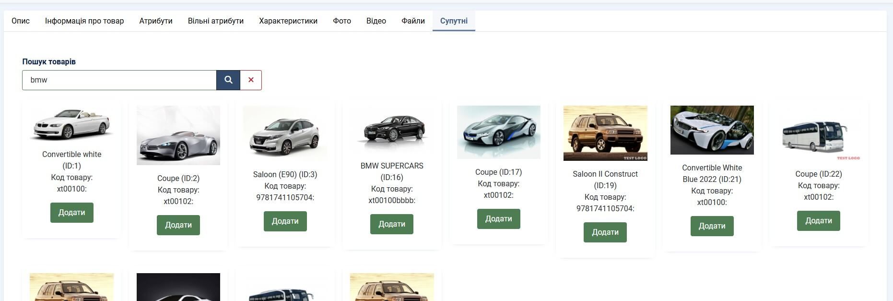This screenshot has height=301, width=893.
Task: Click the Convertible White Blue 2022 image
Action: click(712, 130)
